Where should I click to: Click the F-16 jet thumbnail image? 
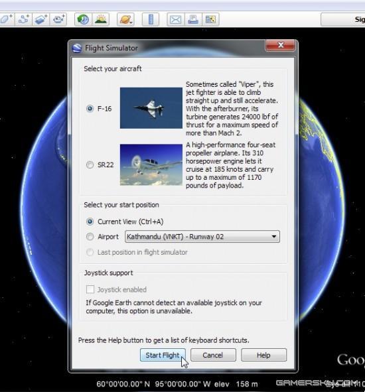click(x=151, y=108)
